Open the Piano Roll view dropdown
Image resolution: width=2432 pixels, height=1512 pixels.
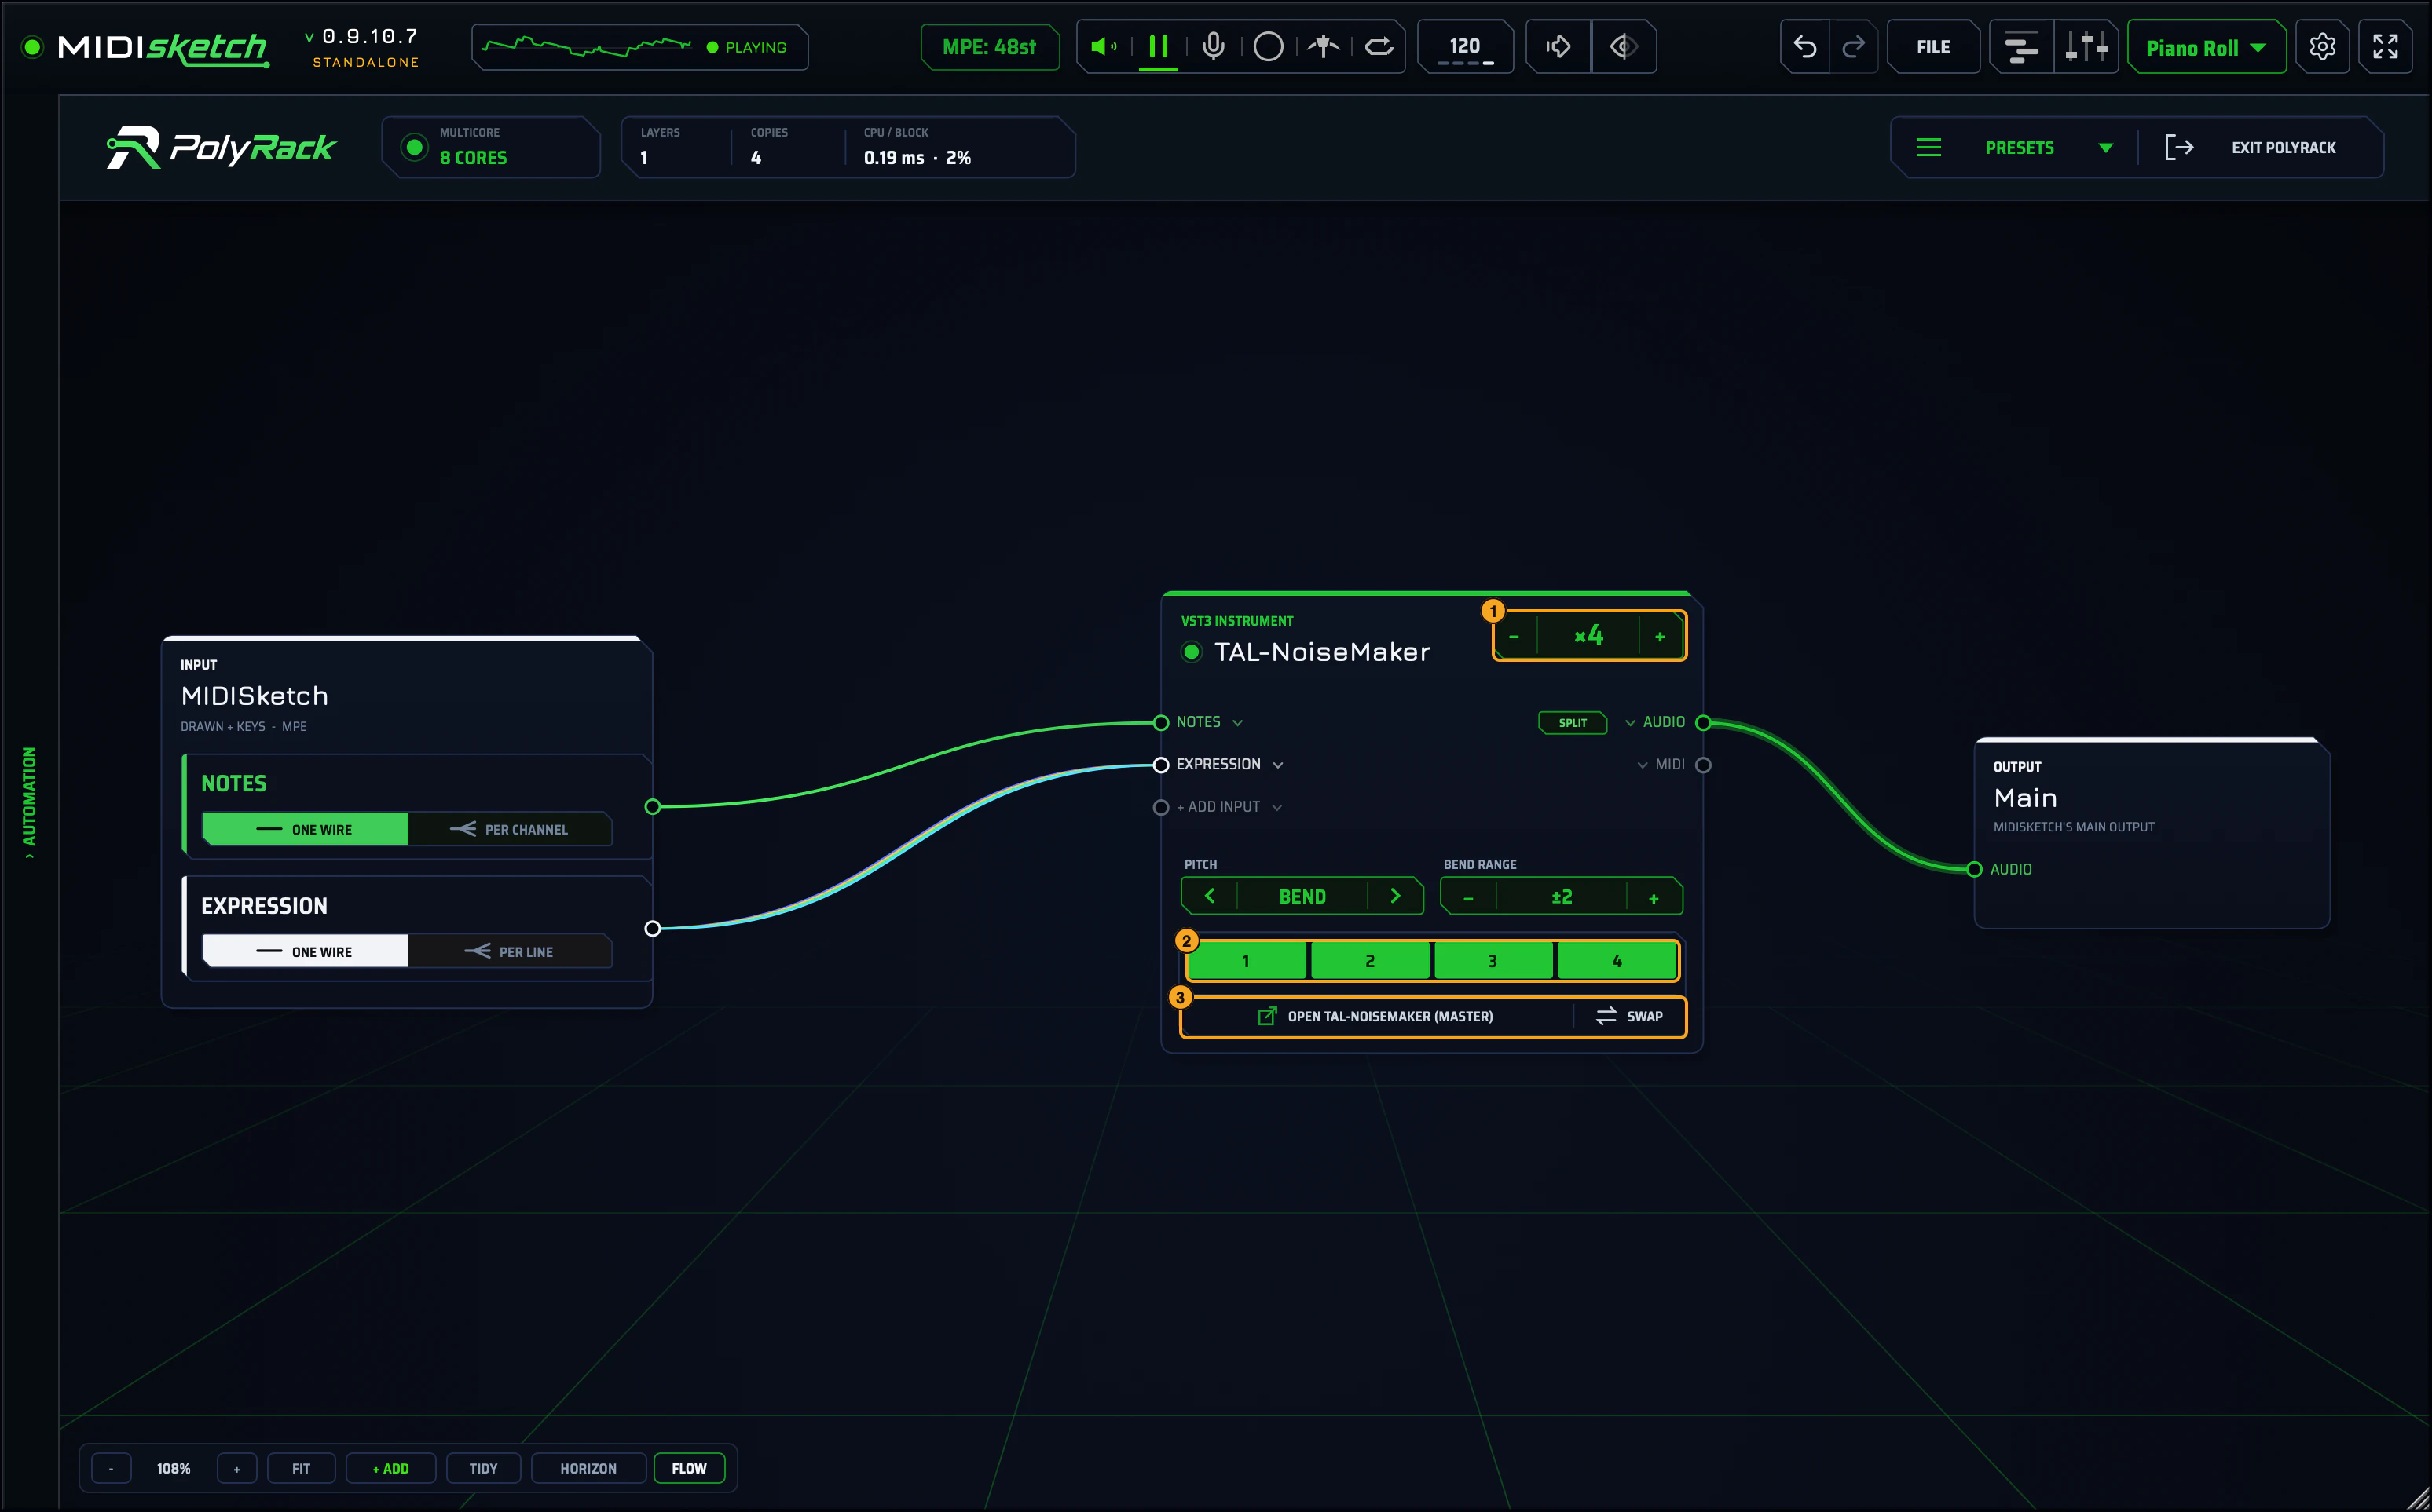[2206, 47]
